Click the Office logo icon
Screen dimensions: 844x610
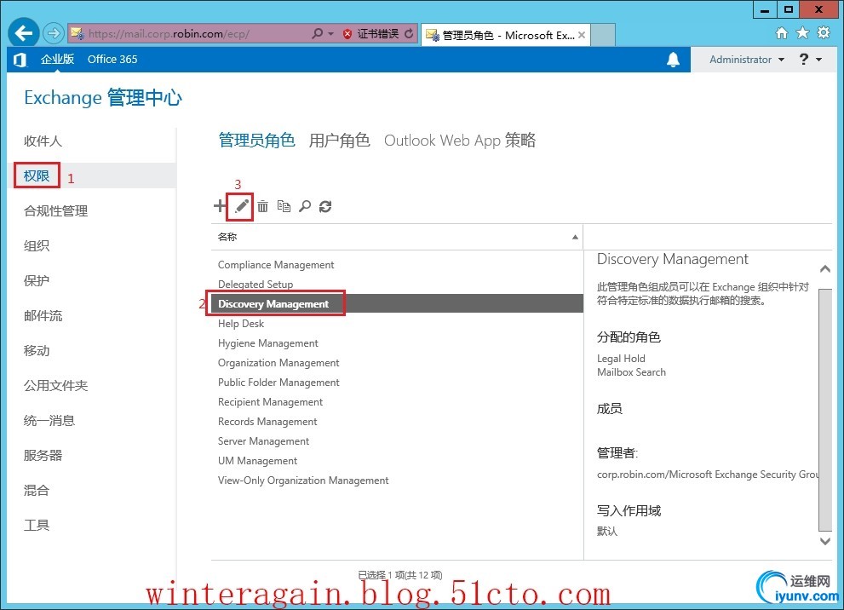point(20,60)
